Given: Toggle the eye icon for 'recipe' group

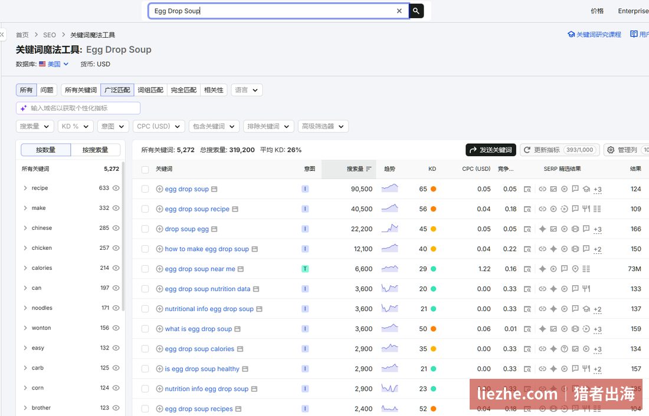Looking at the screenshot, I should tap(116, 188).
